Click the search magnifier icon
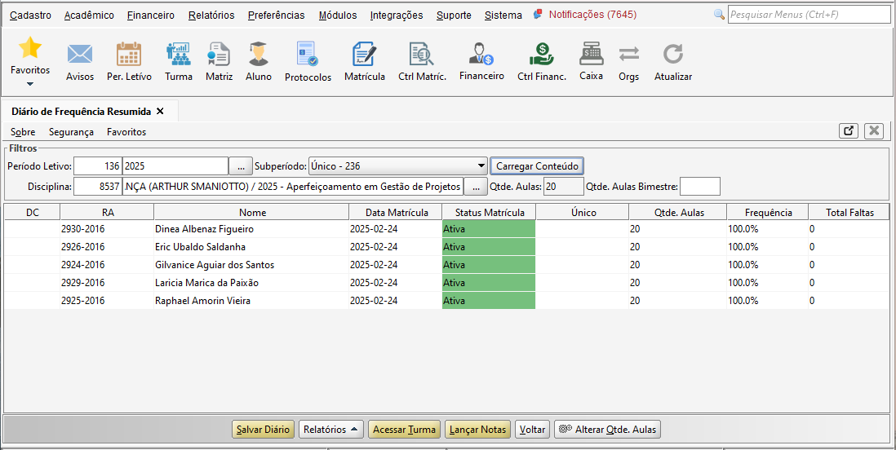Viewport: 896px width, 450px height. coord(720,15)
